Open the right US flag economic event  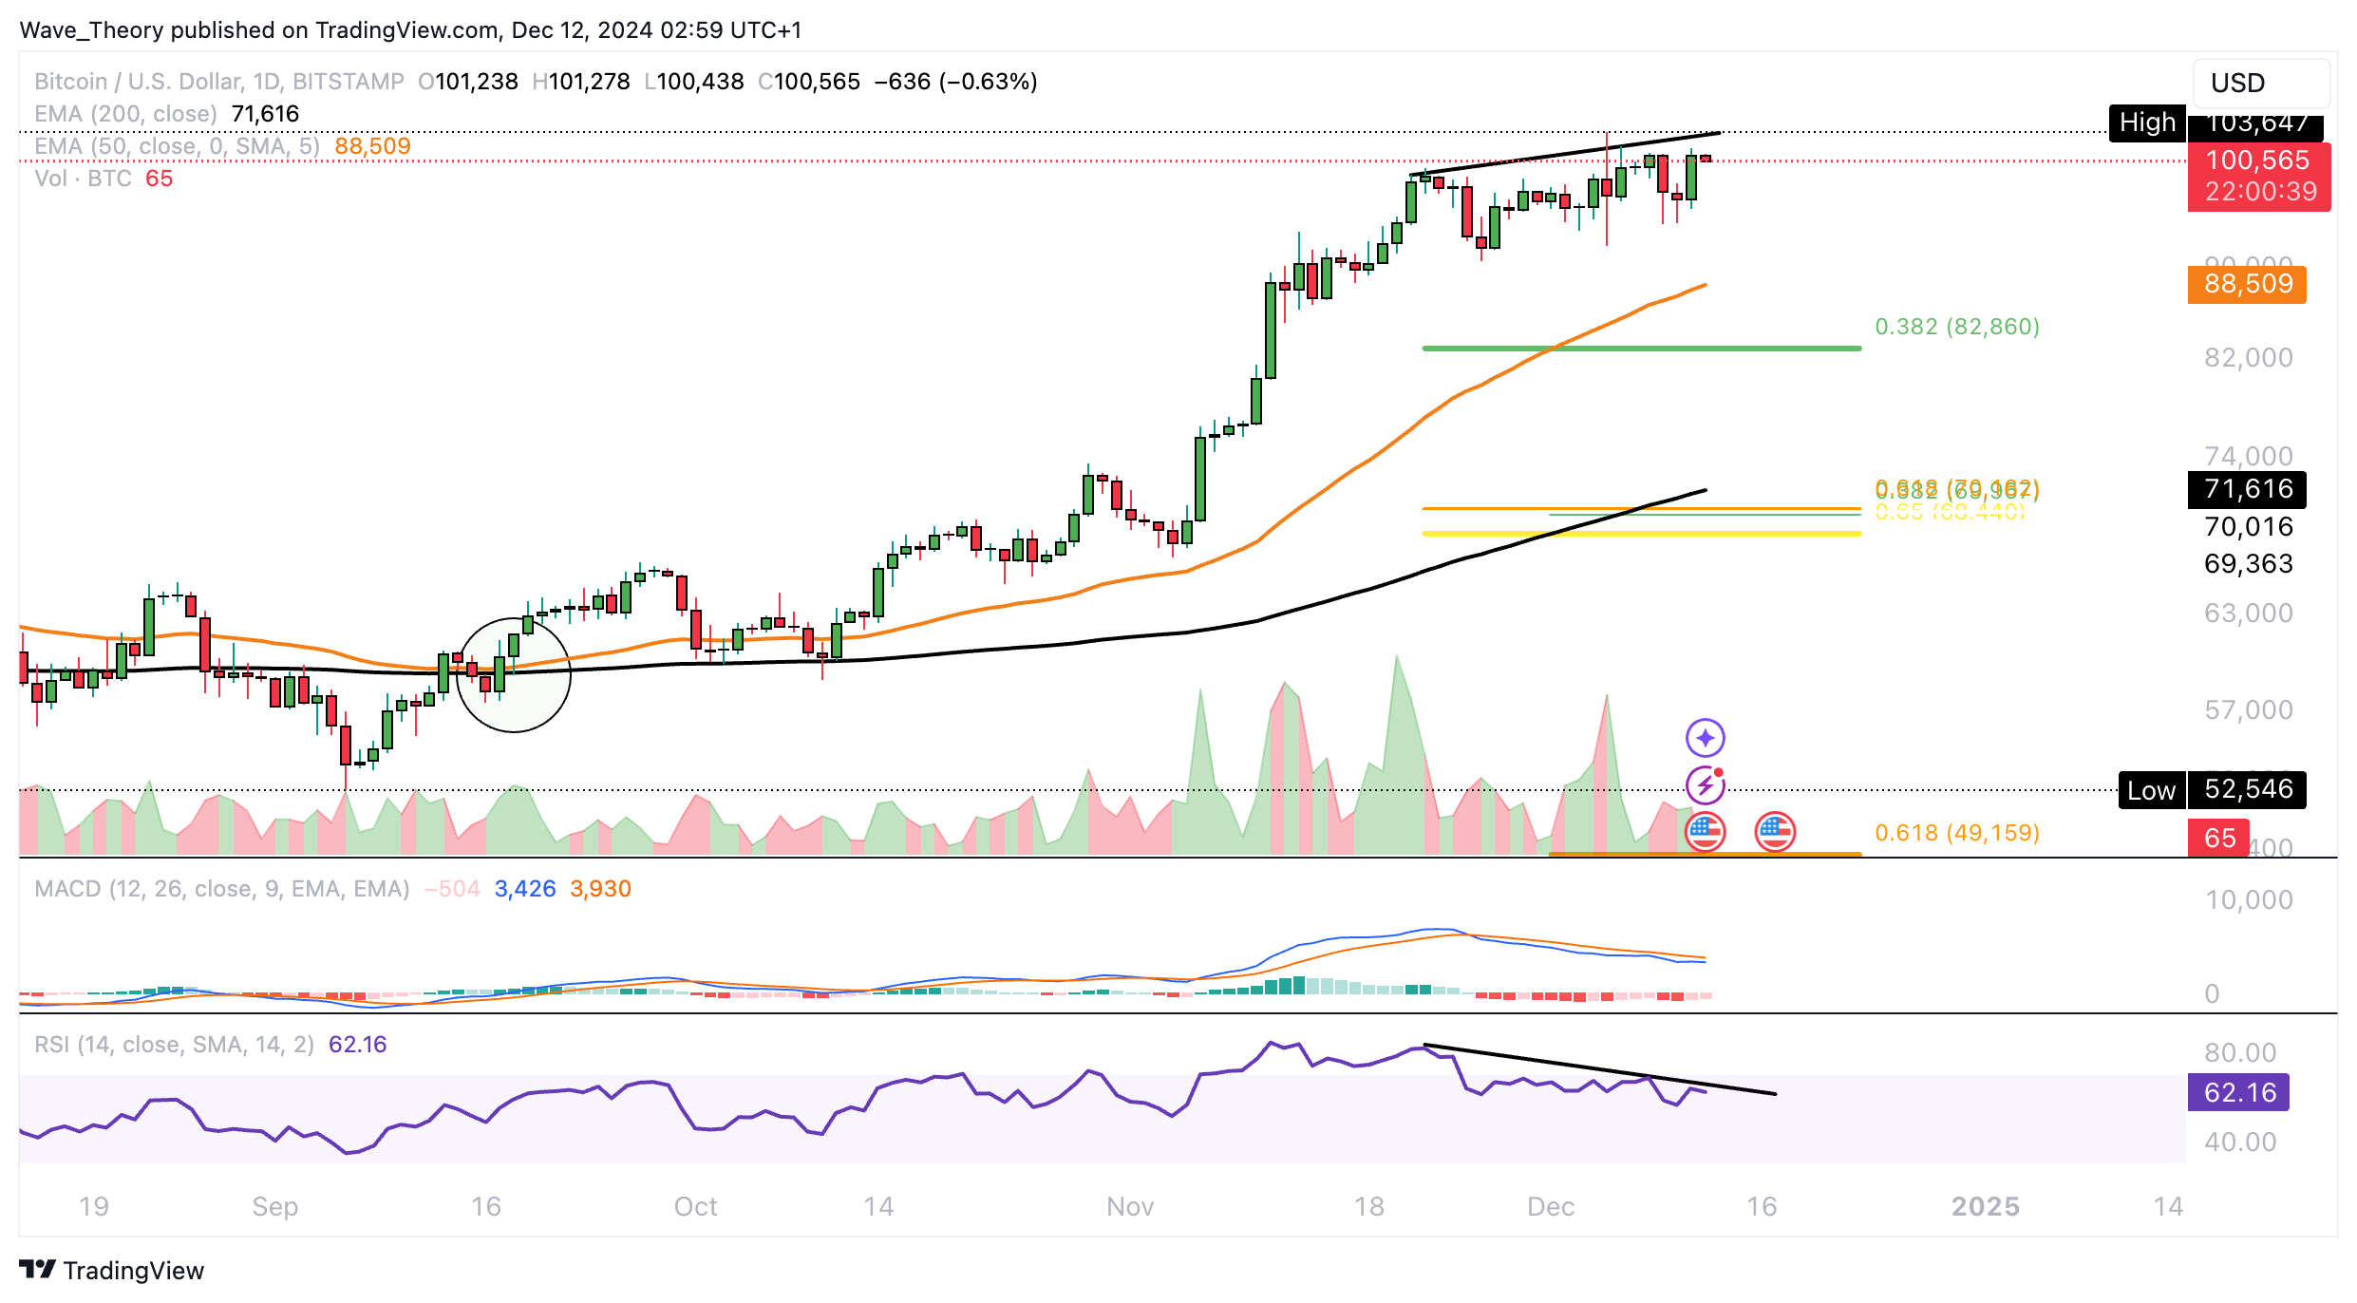[x=1774, y=833]
